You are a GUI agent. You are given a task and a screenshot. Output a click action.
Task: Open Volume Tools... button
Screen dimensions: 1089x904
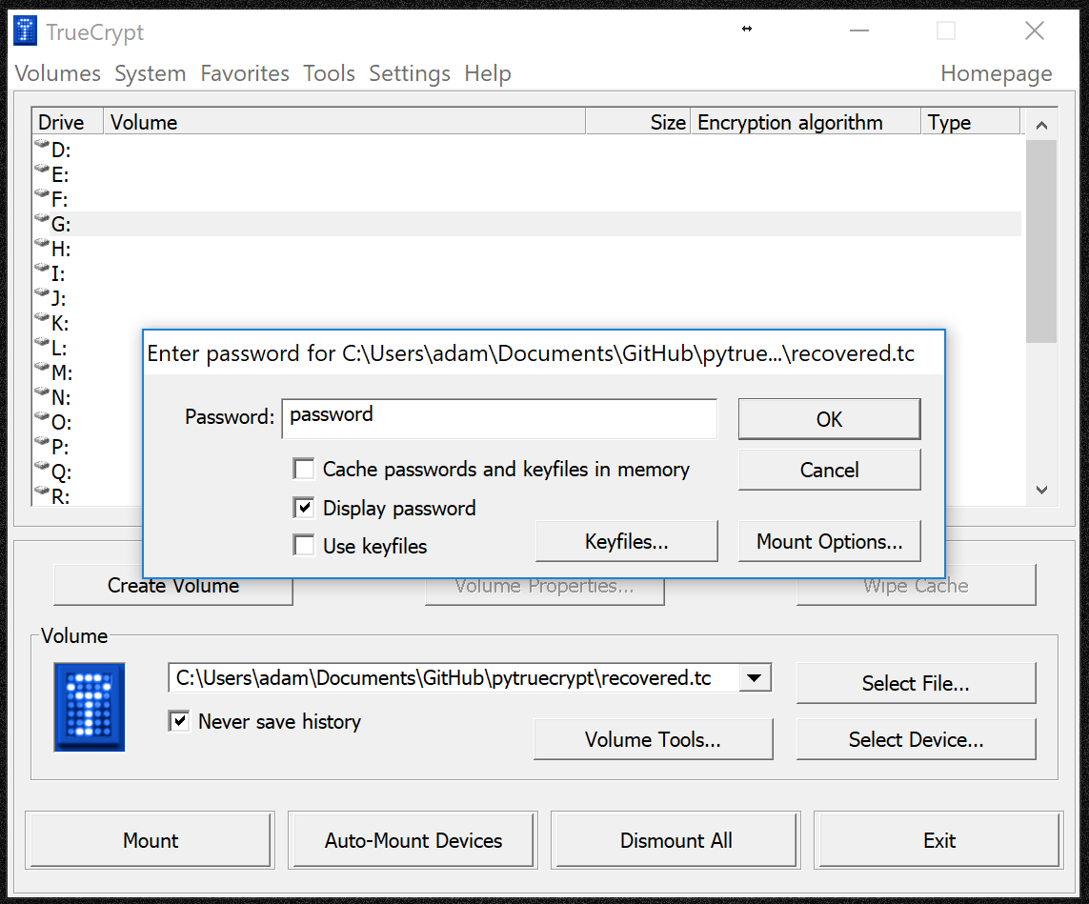click(x=653, y=739)
